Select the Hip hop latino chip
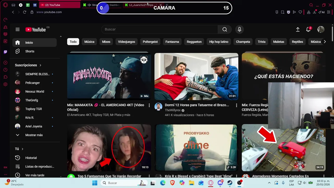The image size is (334, 188). coord(219,42)
